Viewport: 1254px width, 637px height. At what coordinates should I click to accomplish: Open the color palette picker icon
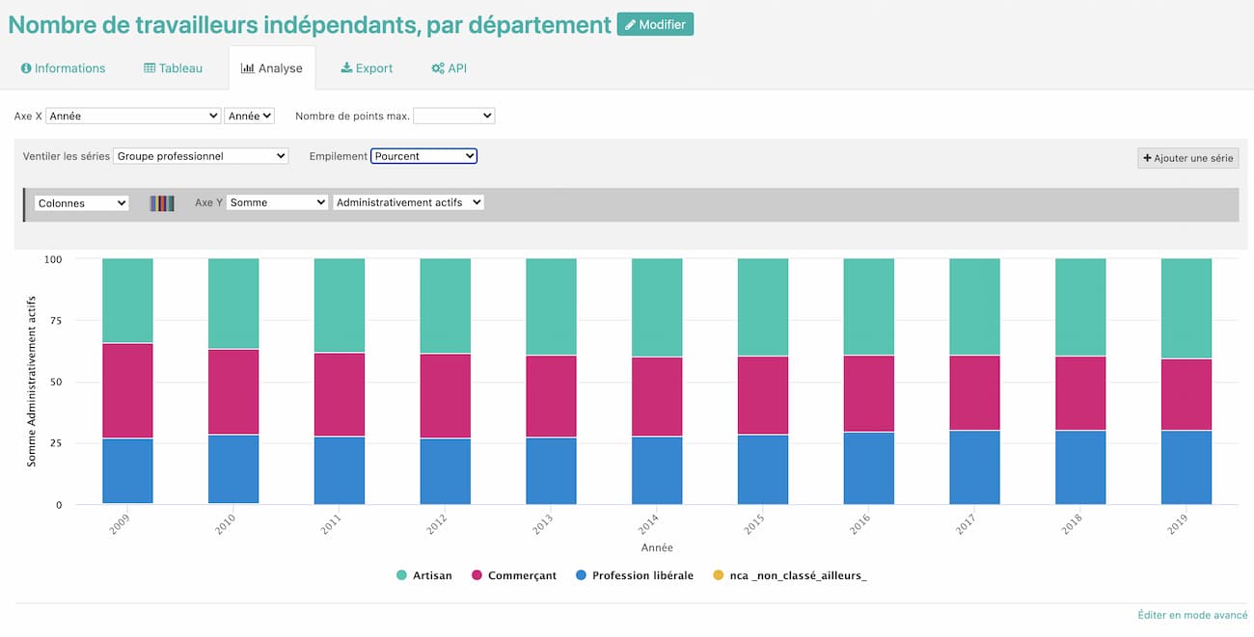click(162, 203)
